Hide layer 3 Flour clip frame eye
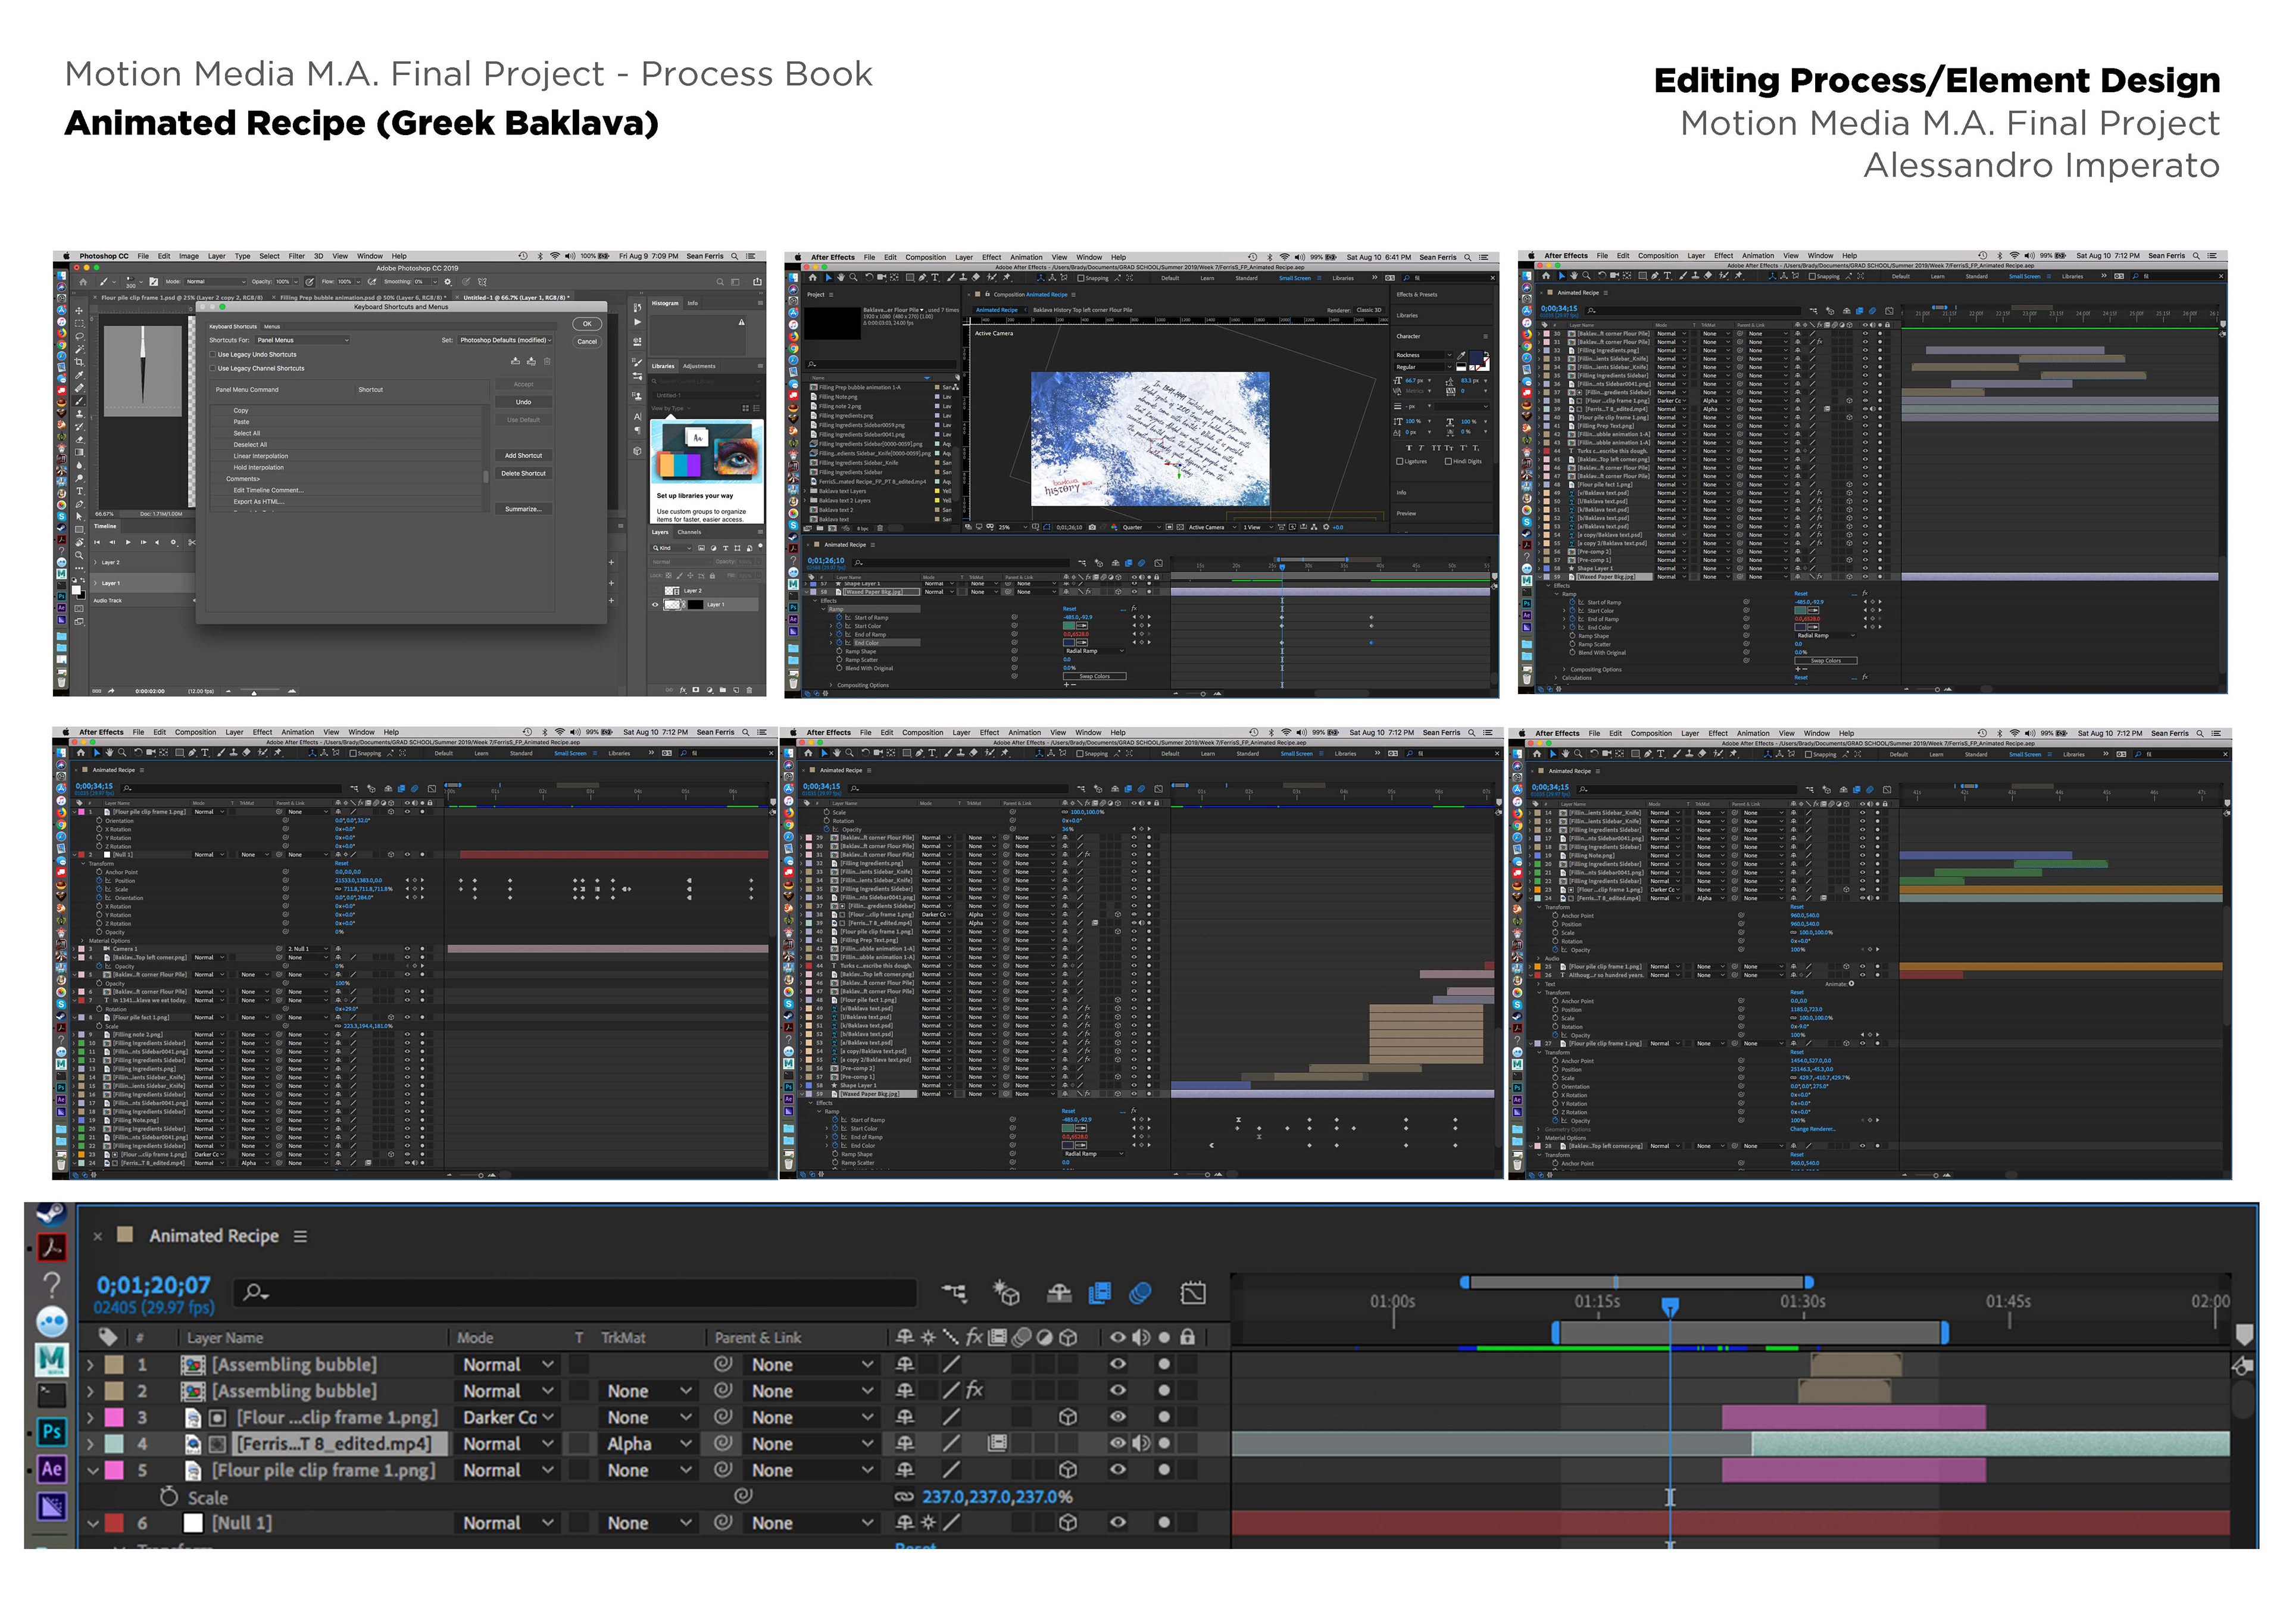 (x=1117, y=1417)
